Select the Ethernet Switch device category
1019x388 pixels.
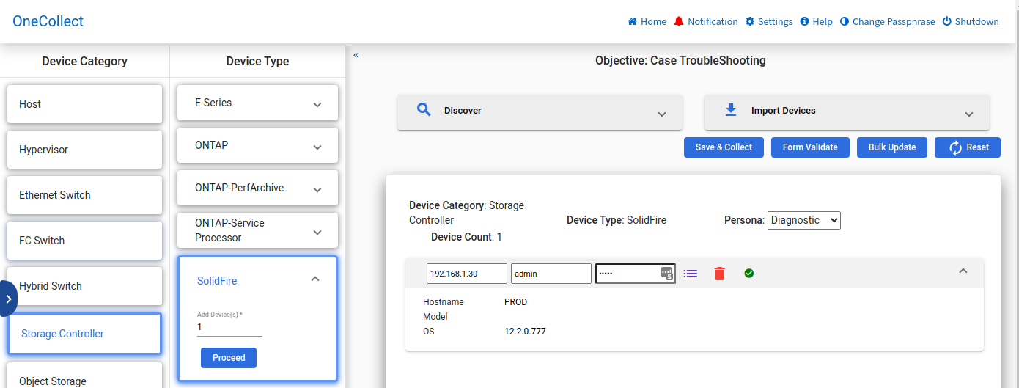pyautogui.click(x=84, y=195)
